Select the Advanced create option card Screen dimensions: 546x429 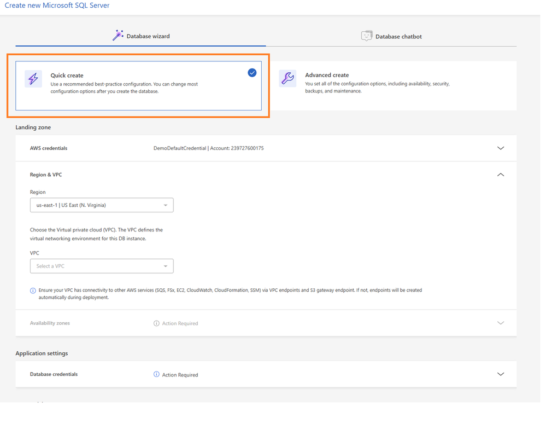[x=394, y=85]
